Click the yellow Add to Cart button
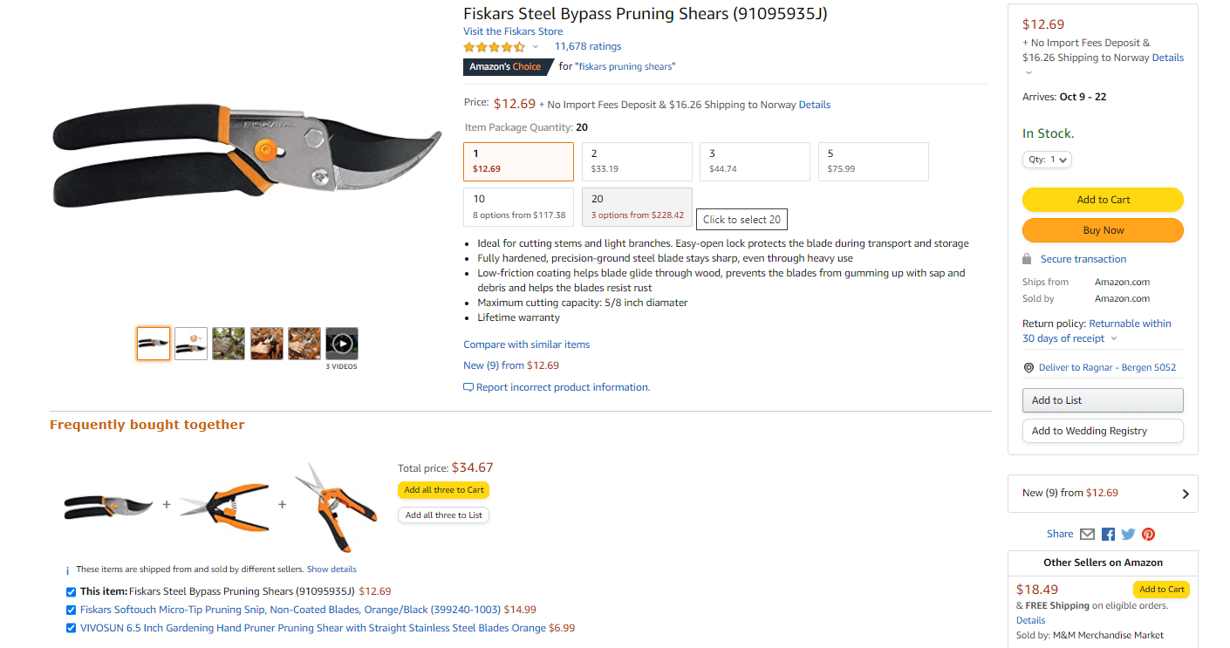The height and width of the screenshot is (648, 1230). [x=1103, y=200]
